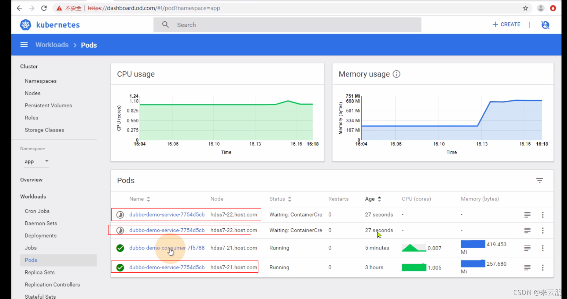Open Namespaces in the sidebar
This screenshot has width=567, height=299.
click(41, 81)
